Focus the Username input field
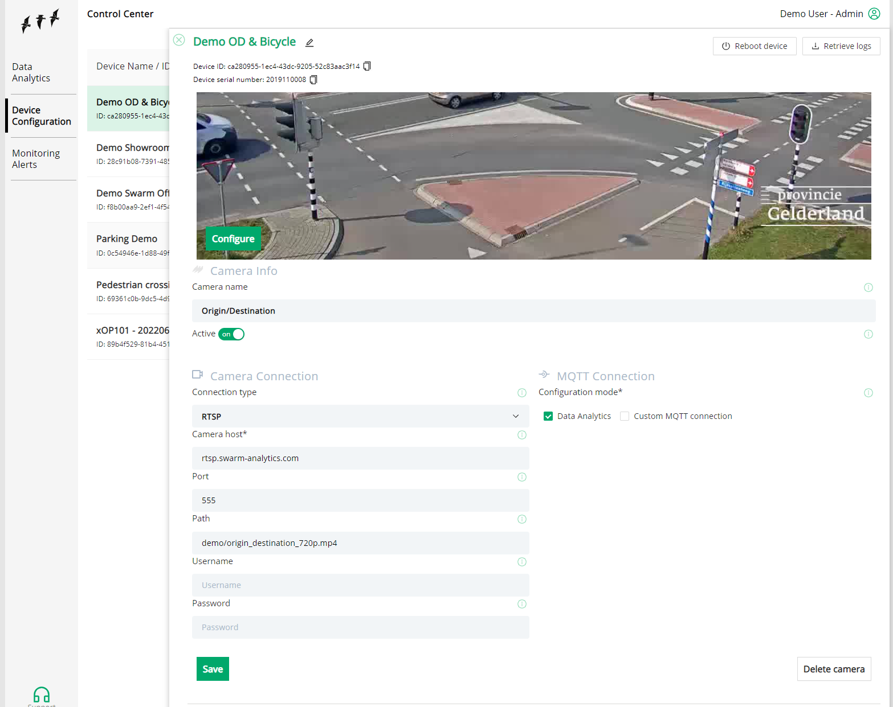 pos(361,585)
